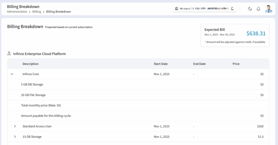Viewport: 278px width, 145px height.
Task: Click the Price column header
Action: click(x=236, y=64)
